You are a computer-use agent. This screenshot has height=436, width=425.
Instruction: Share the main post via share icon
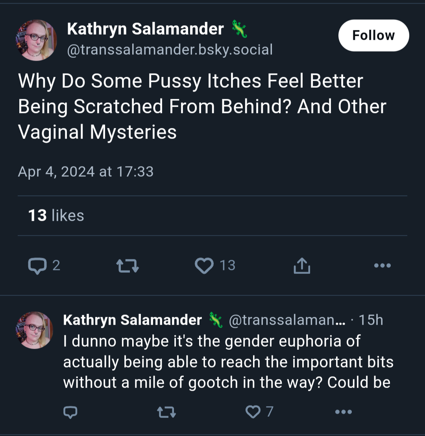point(302,266)
